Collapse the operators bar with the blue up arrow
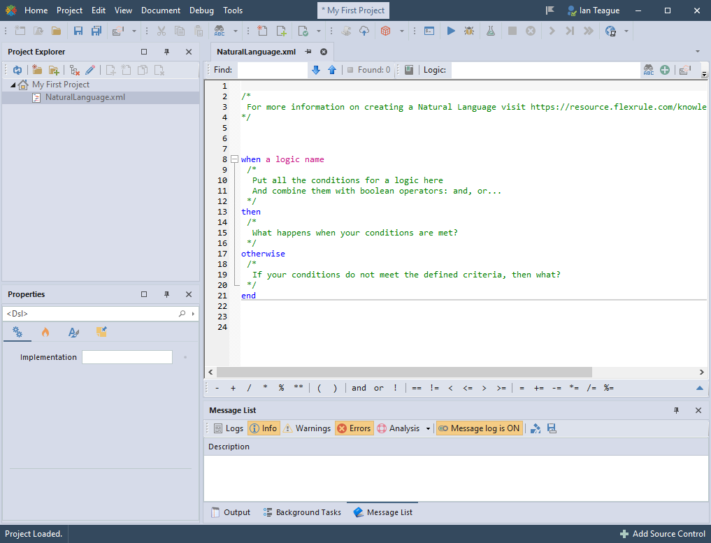The image size is (711, 543). click(700, 388)
